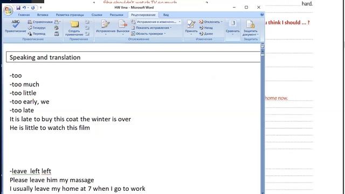Expand the undo history dropdown arrow
Image resolution: width=345 pixels, height=194 pixels.
28,8
